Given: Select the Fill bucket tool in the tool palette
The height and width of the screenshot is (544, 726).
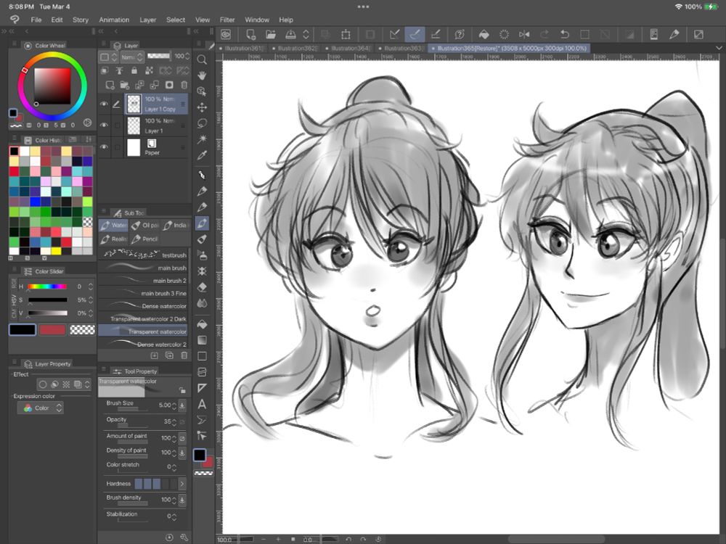Looking at the screenshot, I should (202, 325).
